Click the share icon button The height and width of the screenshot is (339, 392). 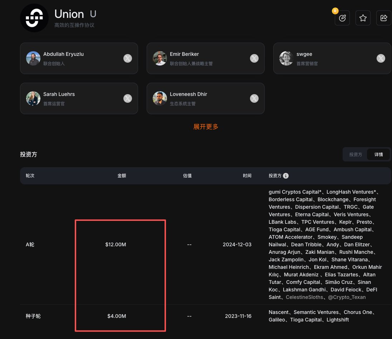click(x=384, y=18)
